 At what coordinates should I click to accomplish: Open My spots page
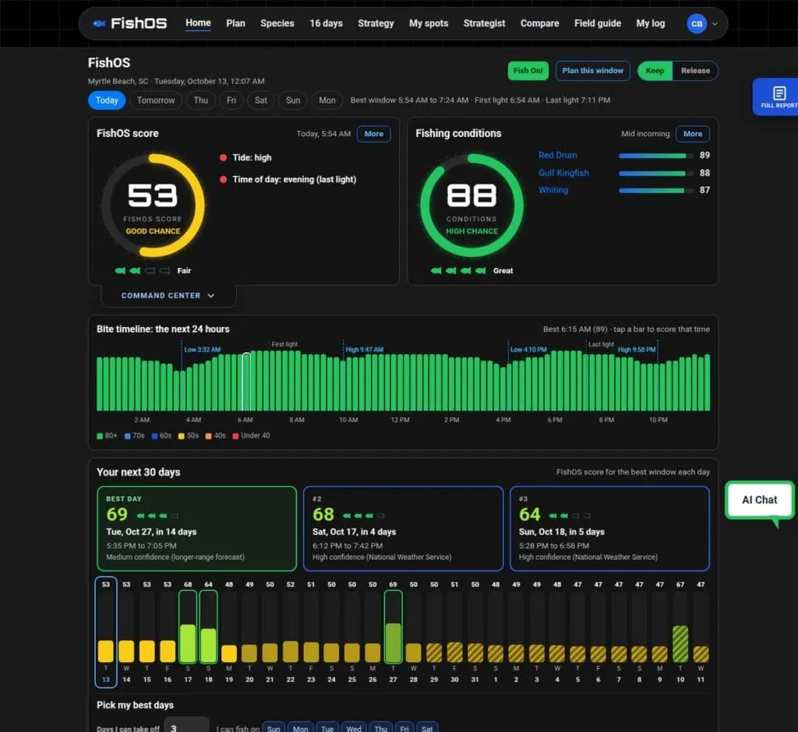click(429, 23)
